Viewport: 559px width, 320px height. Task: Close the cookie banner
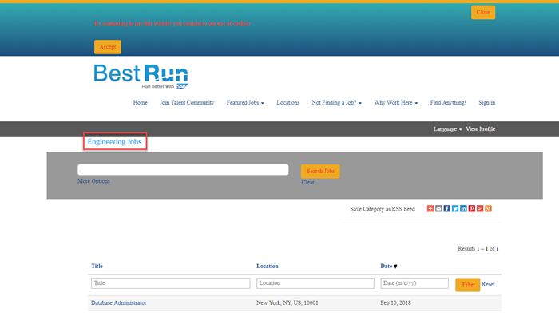coord(483,13)
